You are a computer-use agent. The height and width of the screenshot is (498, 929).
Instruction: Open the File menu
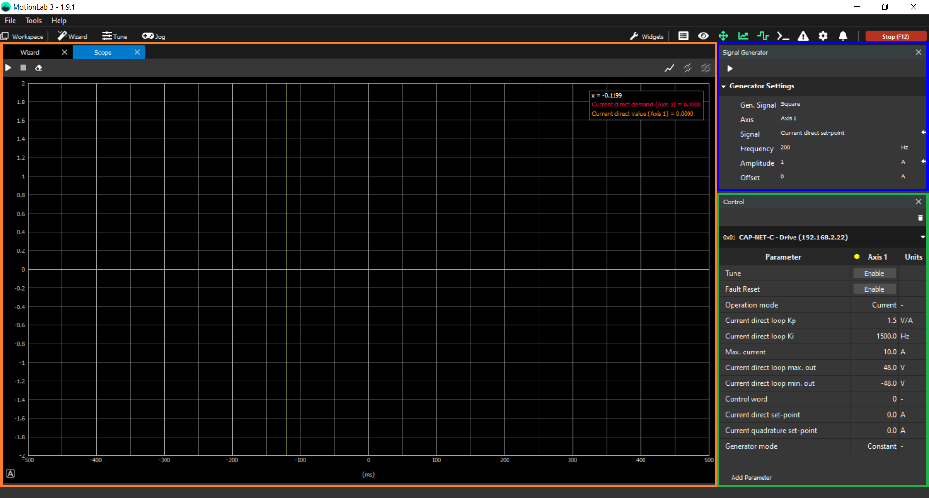pos(10,20)
